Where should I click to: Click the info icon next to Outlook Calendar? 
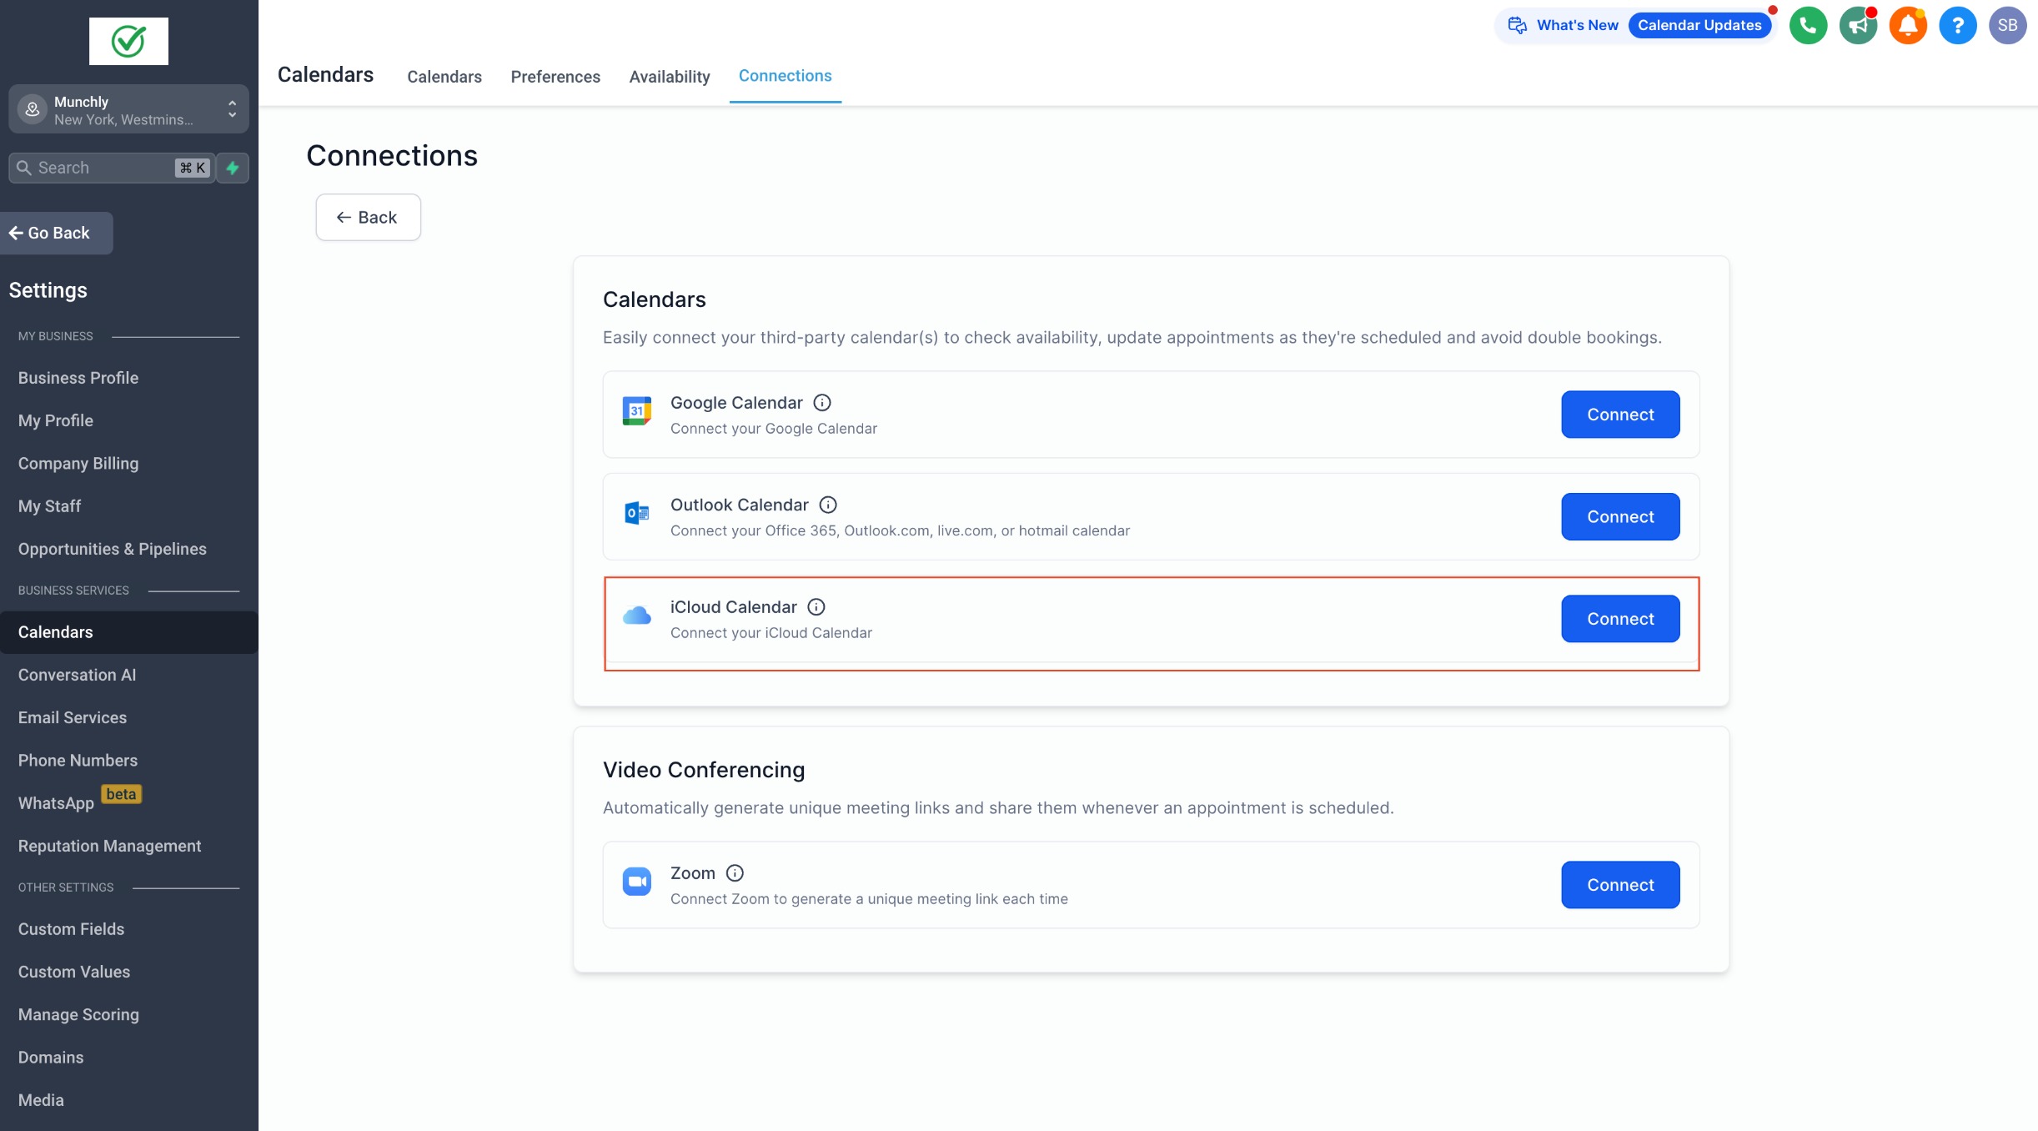[828, 505]
